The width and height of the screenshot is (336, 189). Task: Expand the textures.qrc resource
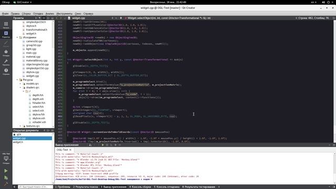pos(20,126)
